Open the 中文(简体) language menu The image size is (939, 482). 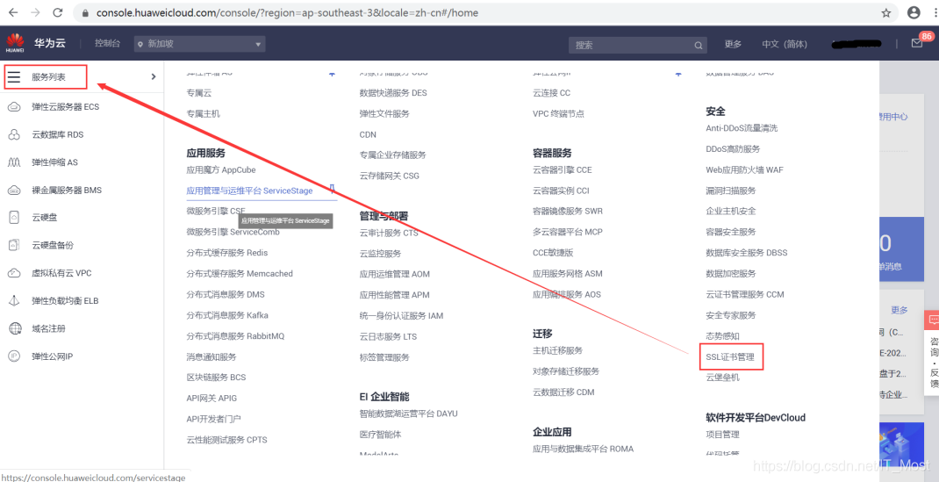785,44
